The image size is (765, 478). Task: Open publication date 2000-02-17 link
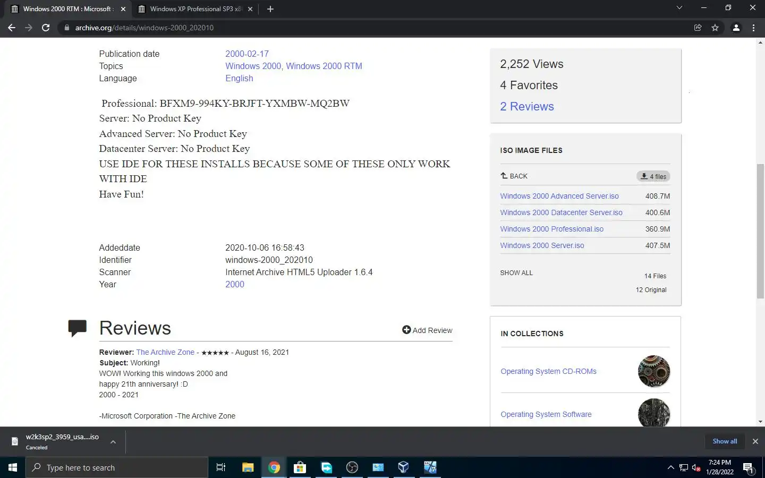[247, 54]
